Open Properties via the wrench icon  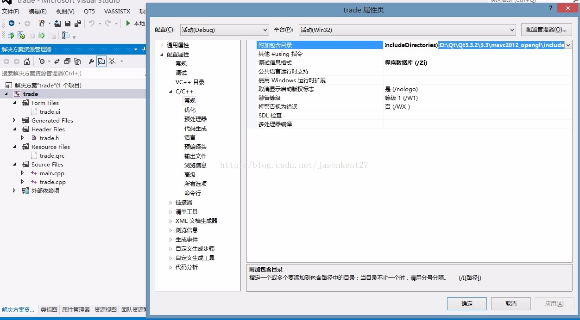point(91,62)
